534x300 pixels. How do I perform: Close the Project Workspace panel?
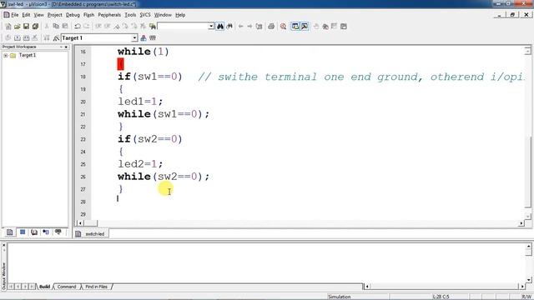66,47
